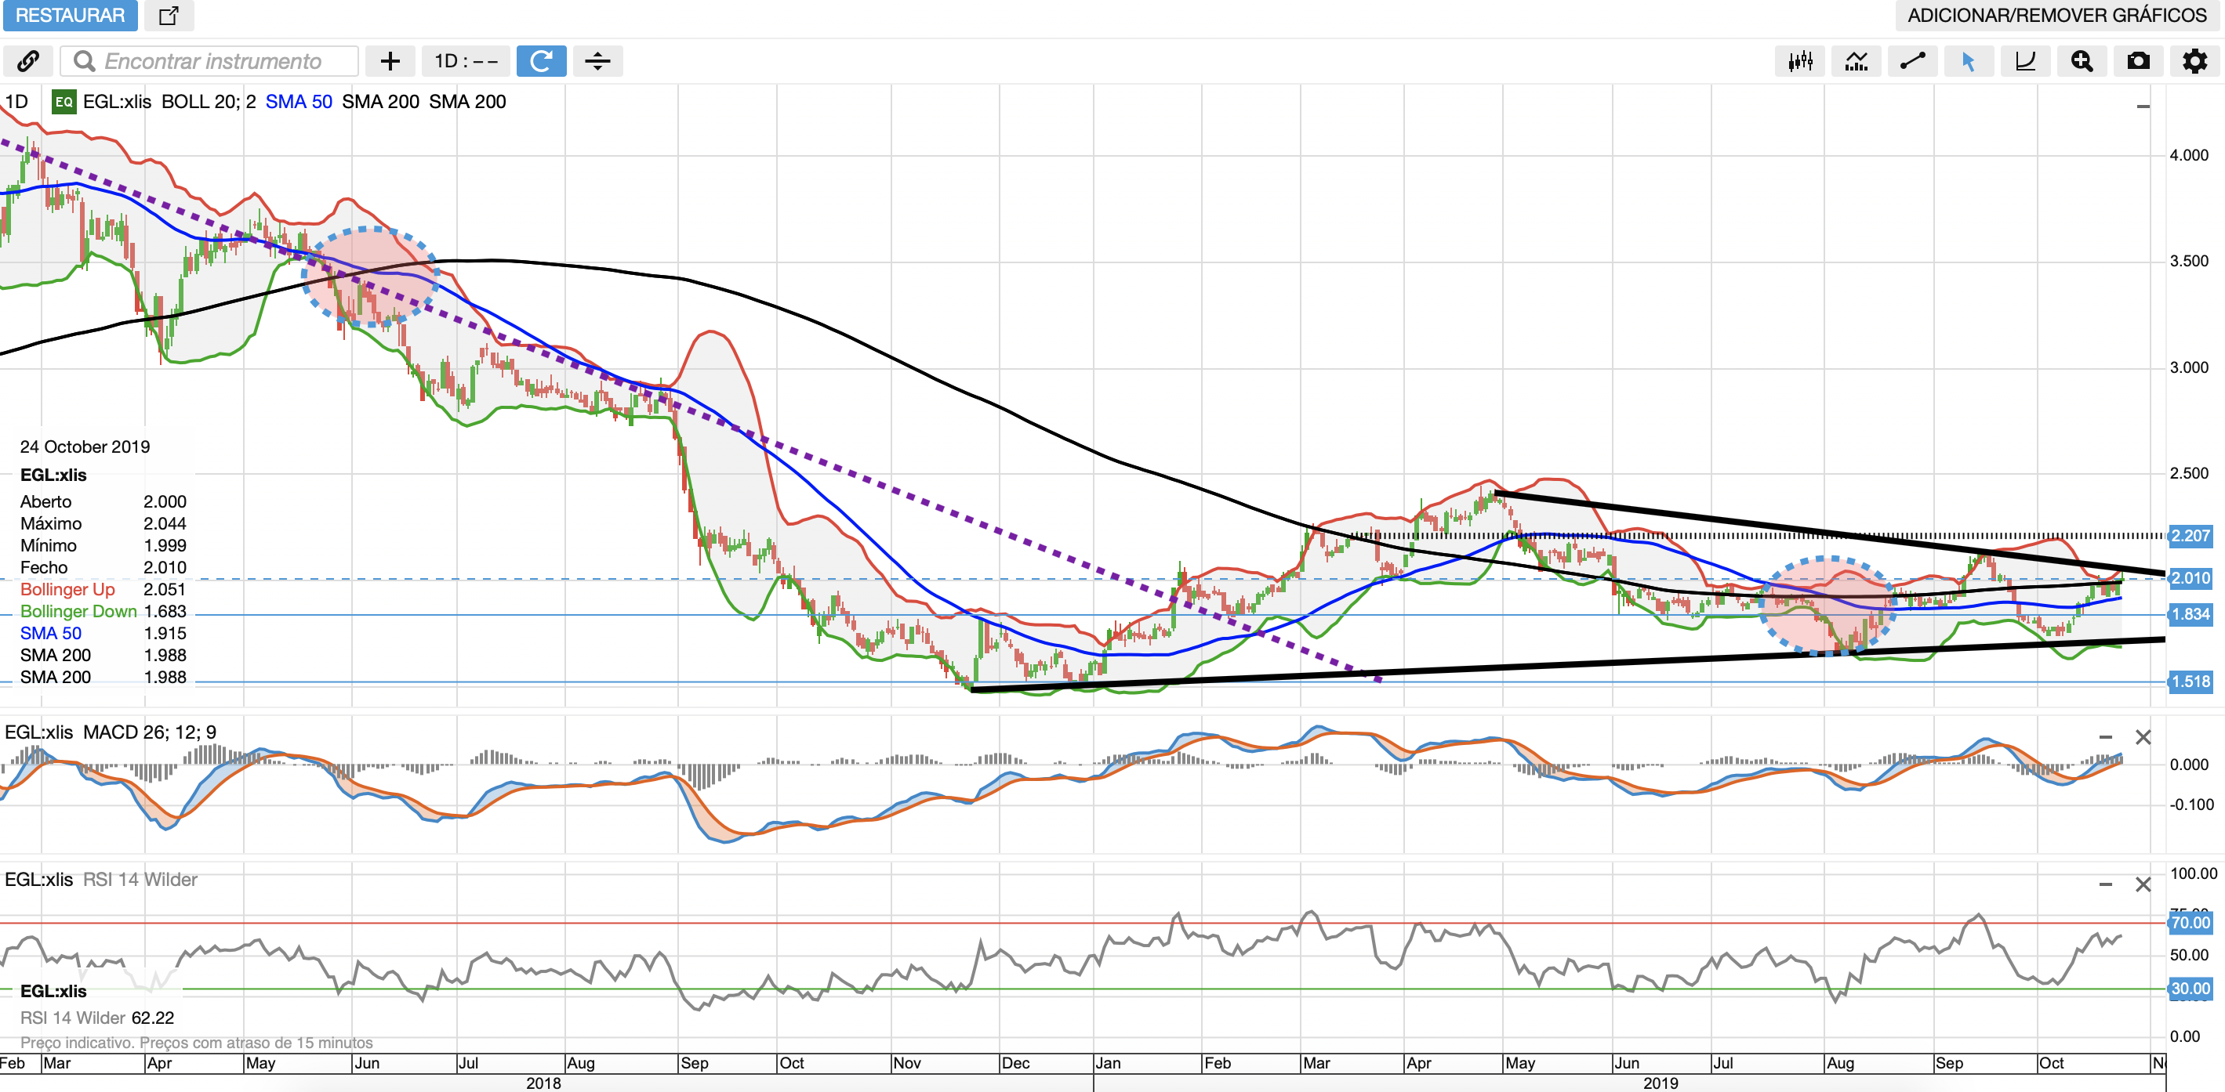The width and height of the screenshot is (2225, 1092).
Task: Click the RESTAURAR button
Action: pos(70,16)
